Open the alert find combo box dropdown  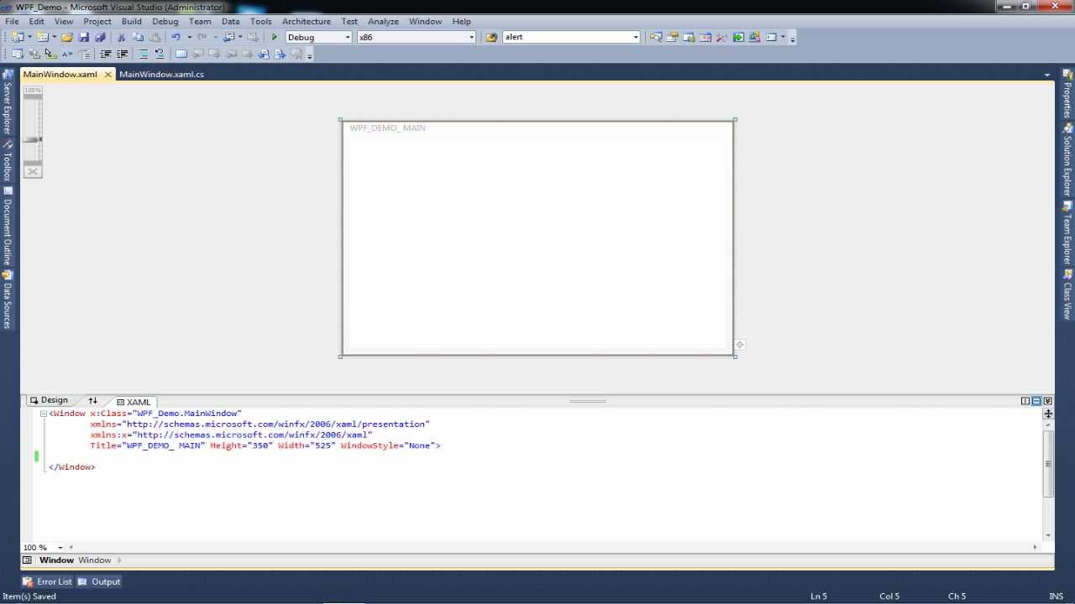(636, 37)
